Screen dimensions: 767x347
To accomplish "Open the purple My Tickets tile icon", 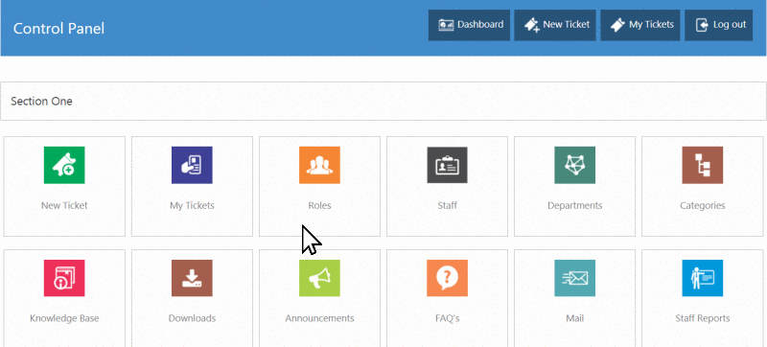I will point(192,165).
